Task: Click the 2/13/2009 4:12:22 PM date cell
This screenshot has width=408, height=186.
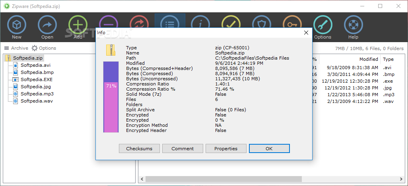Action: click(352, 101)
